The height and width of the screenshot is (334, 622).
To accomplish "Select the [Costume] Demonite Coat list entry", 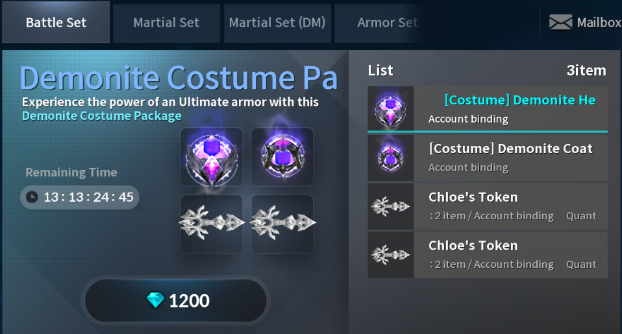I will (510, 157).
